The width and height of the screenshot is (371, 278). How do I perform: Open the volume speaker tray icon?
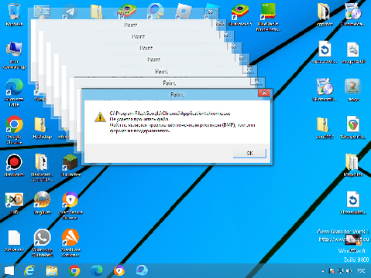[349, 271]
